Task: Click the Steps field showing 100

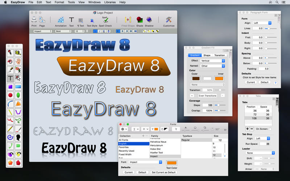Action: click(207, 105)
